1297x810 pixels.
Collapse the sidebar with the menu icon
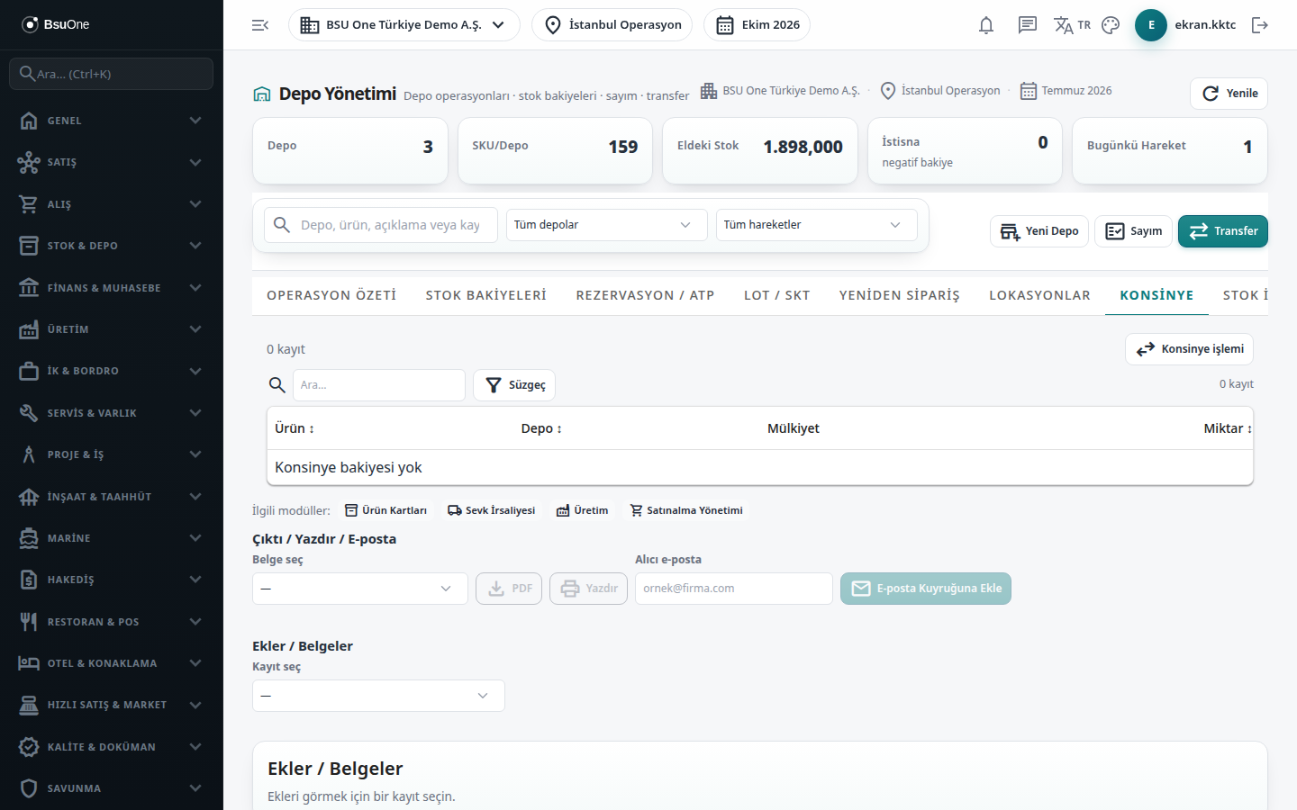coord(260,25)
